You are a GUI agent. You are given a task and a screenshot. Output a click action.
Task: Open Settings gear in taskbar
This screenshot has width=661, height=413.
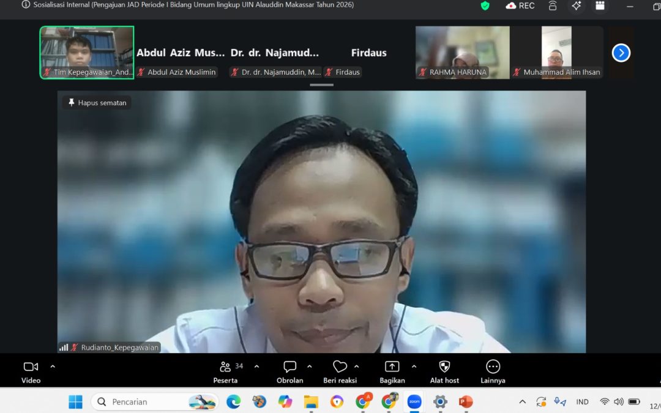tap(440, 401)
